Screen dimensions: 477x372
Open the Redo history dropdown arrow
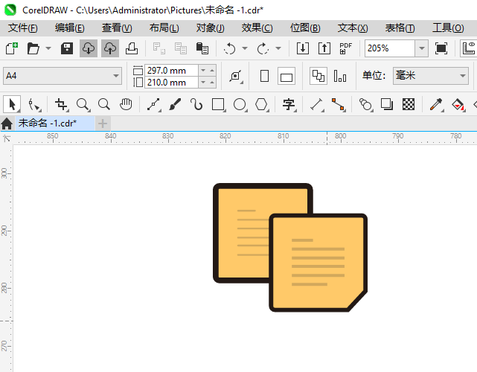click(278, 48)
